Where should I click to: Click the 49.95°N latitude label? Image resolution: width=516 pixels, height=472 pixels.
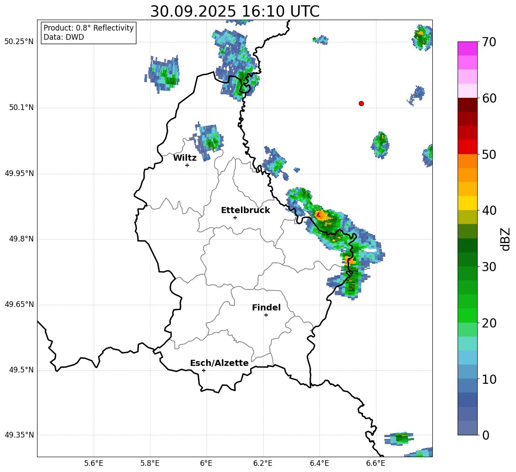tap(19, 173)
